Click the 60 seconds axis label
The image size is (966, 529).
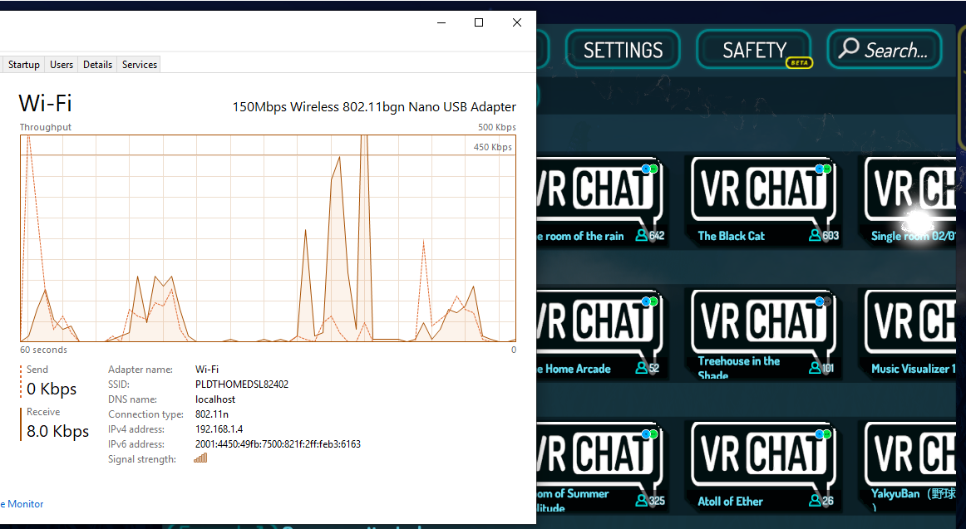(x=44, y=350)
